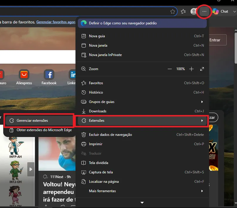
Task: Click the Favoritos star icon in menu
Action: pos(84,83)
